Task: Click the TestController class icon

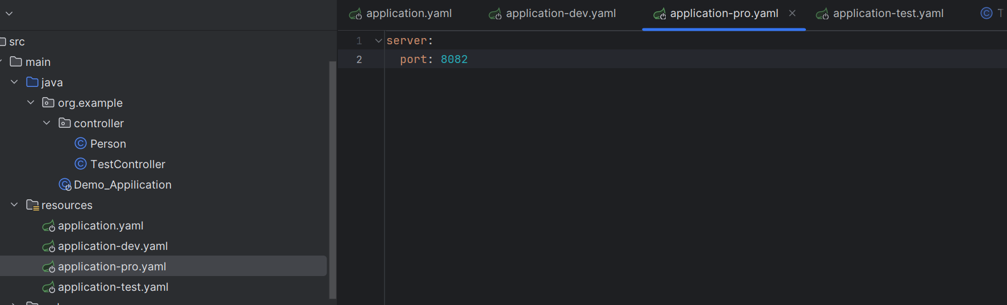Action: click(81, 164)
